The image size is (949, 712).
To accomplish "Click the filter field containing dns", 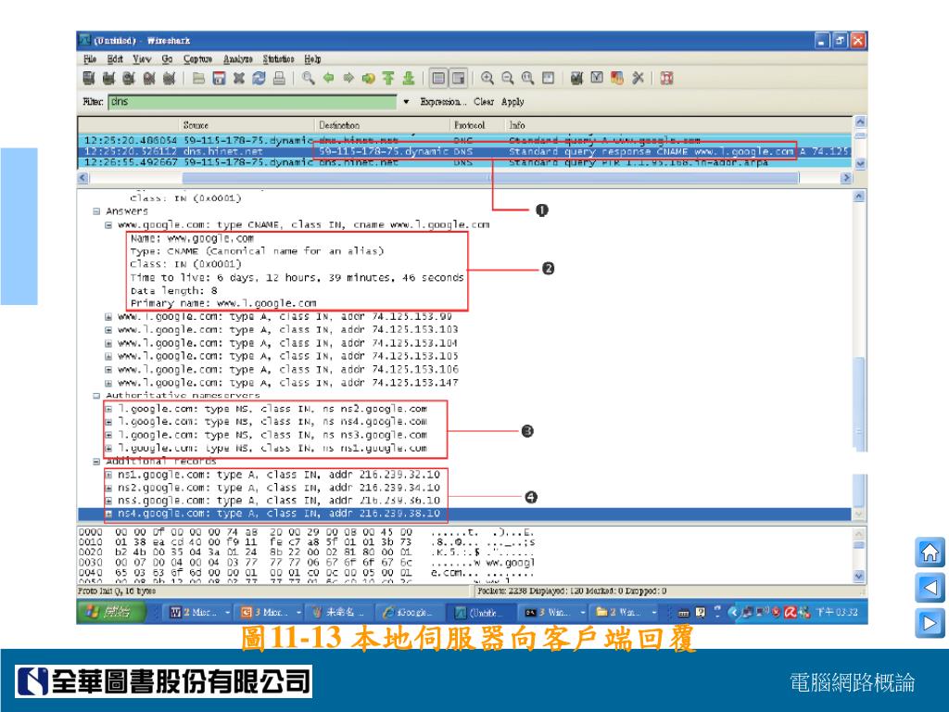I will (x=252, y=102).
